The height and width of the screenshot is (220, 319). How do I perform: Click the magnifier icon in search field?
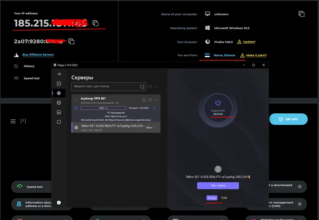(x=142, y=87)
